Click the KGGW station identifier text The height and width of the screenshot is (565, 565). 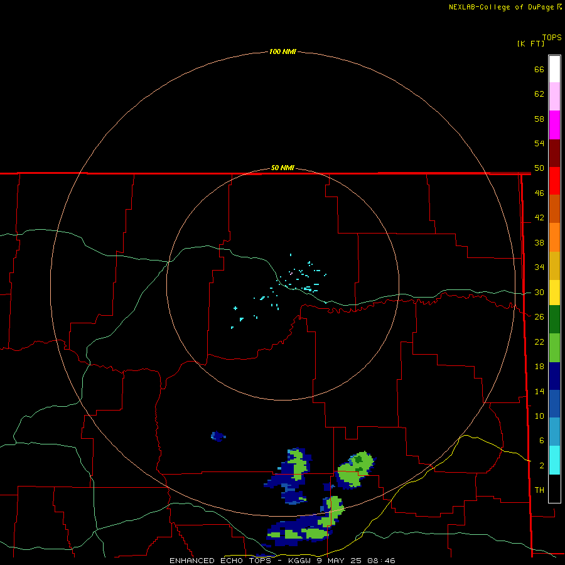point(299,561)
